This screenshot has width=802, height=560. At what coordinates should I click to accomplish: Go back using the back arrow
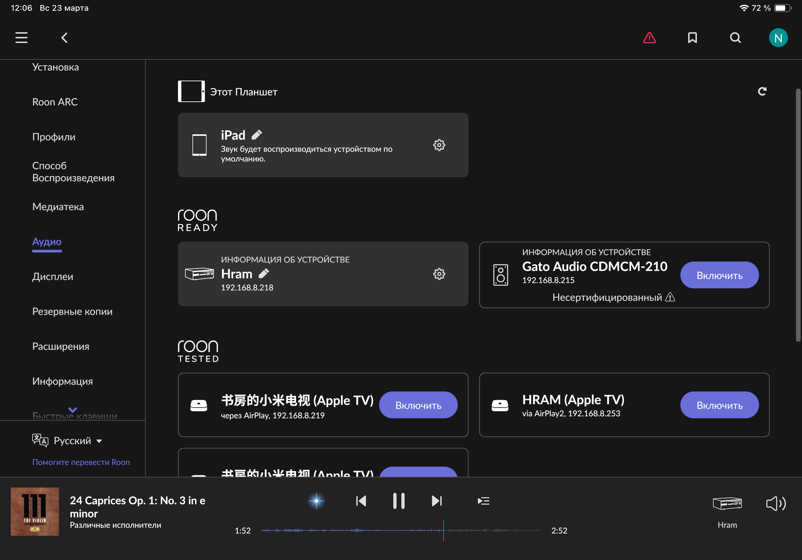64,38
